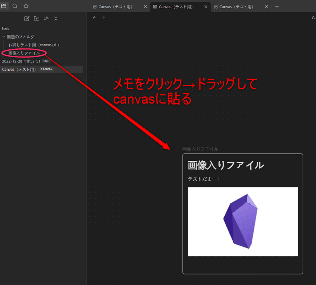Create a new note with the pencil icon
The image size is (316, 285).
click(27, 19)
